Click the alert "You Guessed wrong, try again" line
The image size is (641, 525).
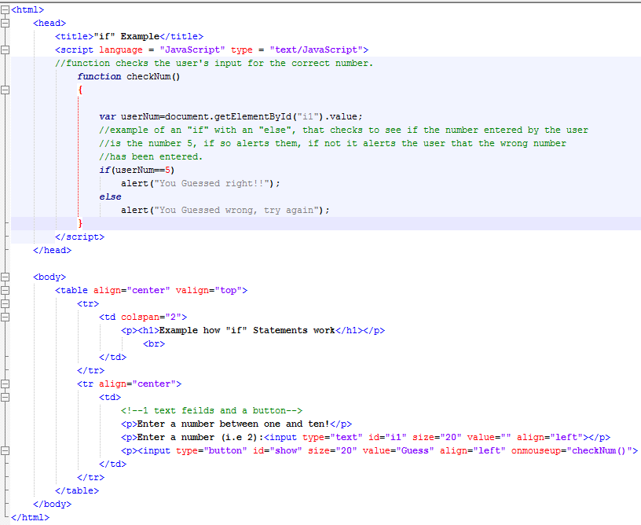[x=225, y=210]
